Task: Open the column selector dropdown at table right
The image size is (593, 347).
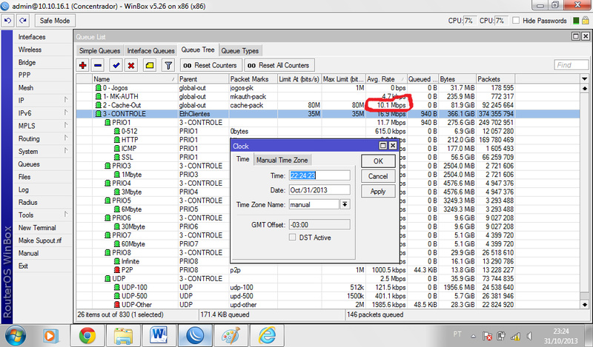Action: 585,79
